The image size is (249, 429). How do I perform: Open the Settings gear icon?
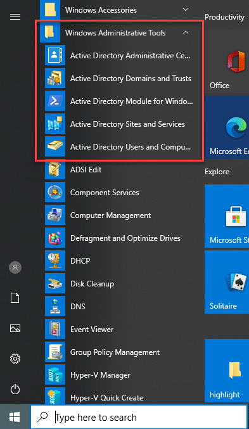[15, 359]
